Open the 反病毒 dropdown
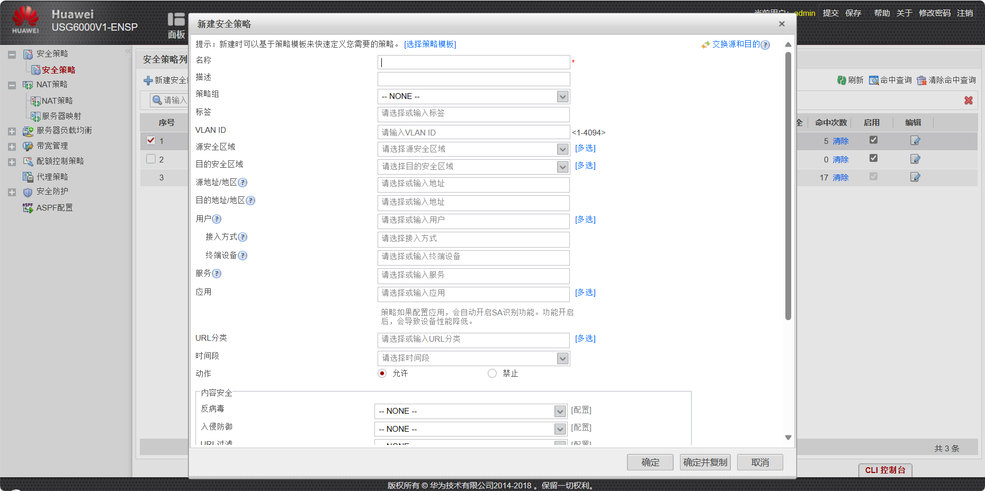The height and width of the screenshot is (491, 985). (x=560, y=411)
